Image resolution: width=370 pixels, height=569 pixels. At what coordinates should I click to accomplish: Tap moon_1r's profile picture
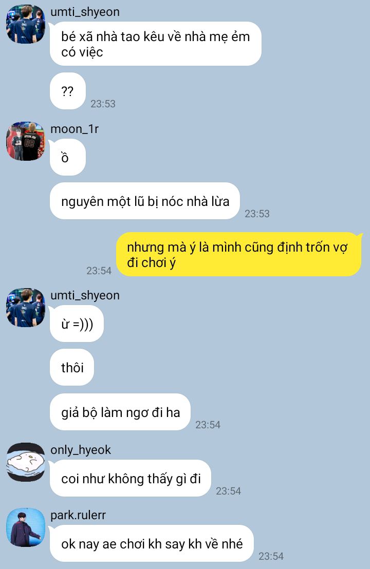(x=25, y=141)
